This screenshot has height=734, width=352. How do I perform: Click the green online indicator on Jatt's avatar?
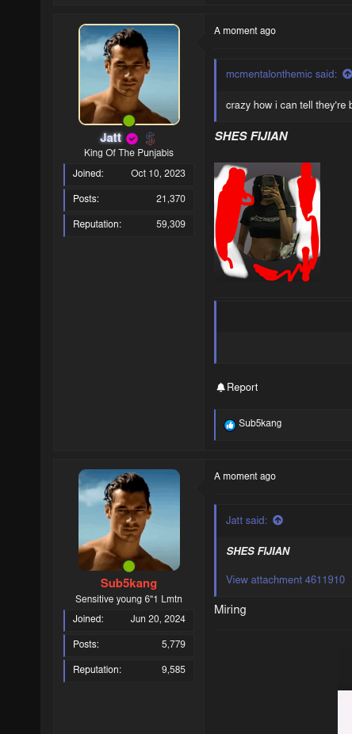click(129, 120)
